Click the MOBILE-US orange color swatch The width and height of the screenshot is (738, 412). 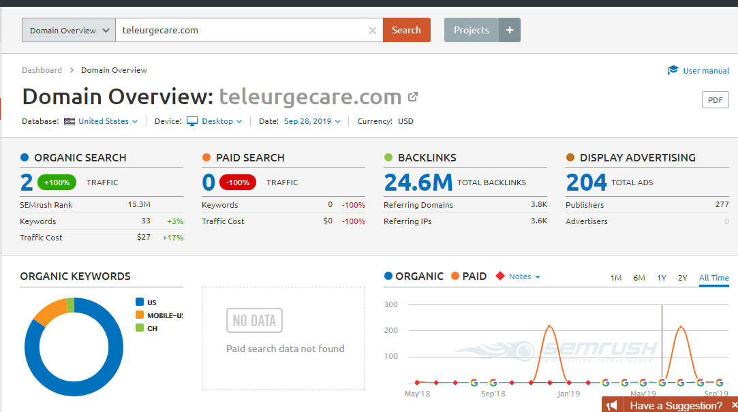(x=140, y=315)
